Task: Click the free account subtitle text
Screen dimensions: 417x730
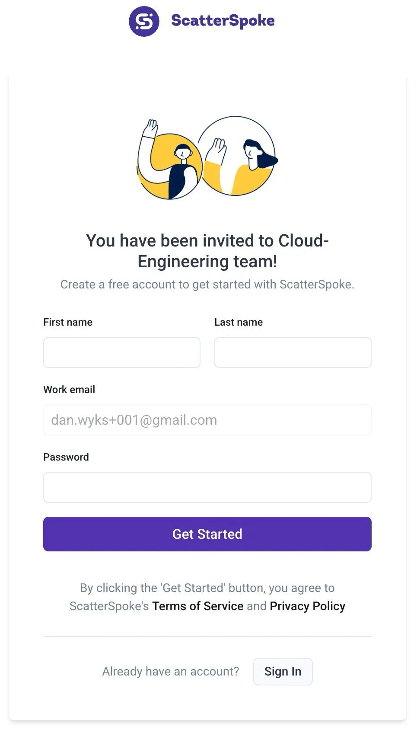Action: click(x=207, y=285)
